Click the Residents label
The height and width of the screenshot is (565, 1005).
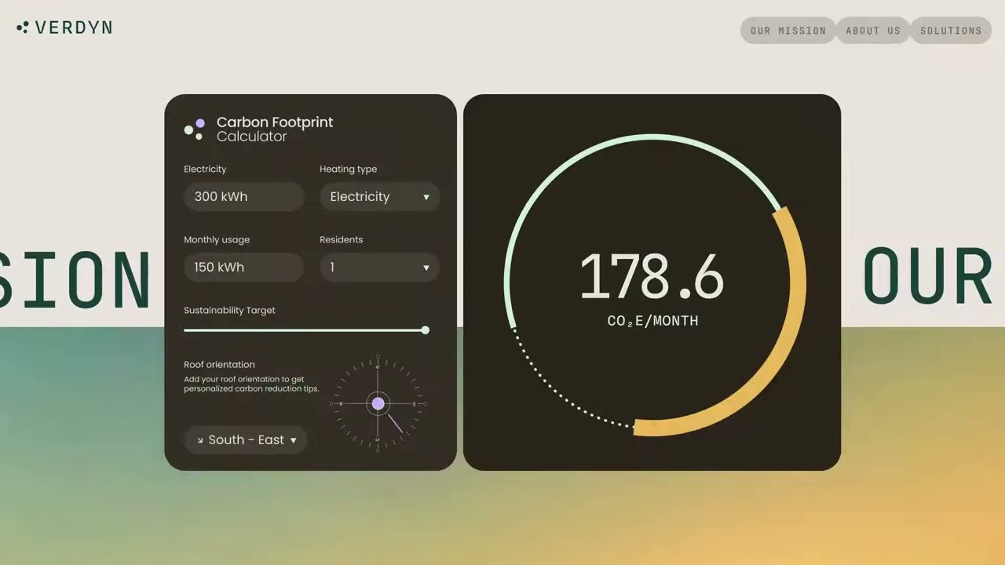point(341,240)
